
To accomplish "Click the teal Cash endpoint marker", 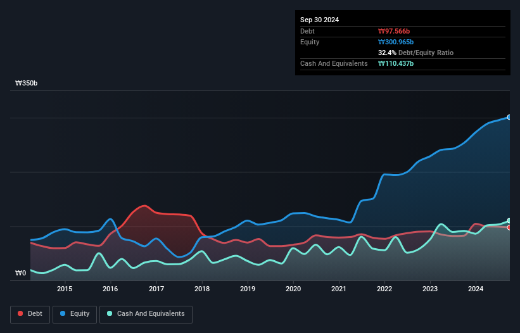I will (x=509, y=221).
